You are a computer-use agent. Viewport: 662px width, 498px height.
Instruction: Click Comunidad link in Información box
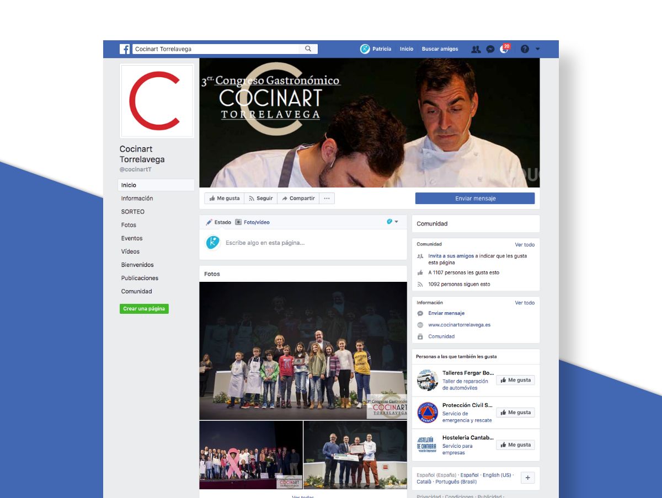point(441,336)
